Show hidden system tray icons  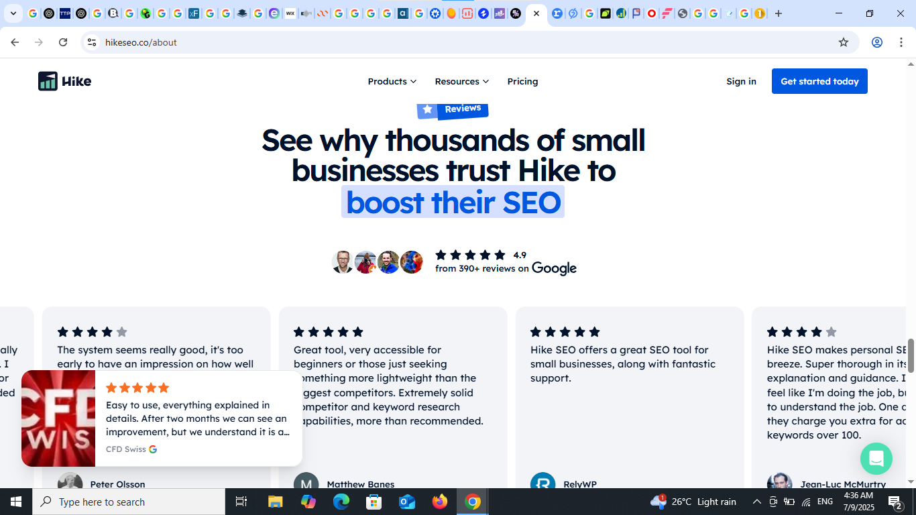tap(757, 502)
